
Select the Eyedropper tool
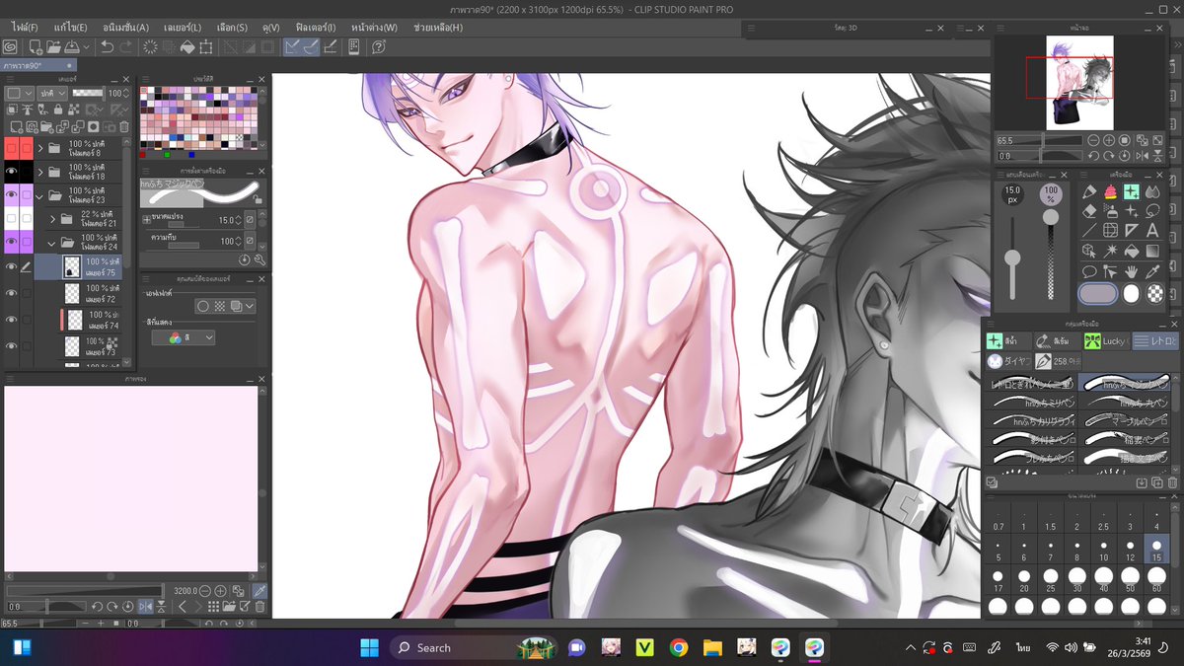click(x=1150, y=270)
